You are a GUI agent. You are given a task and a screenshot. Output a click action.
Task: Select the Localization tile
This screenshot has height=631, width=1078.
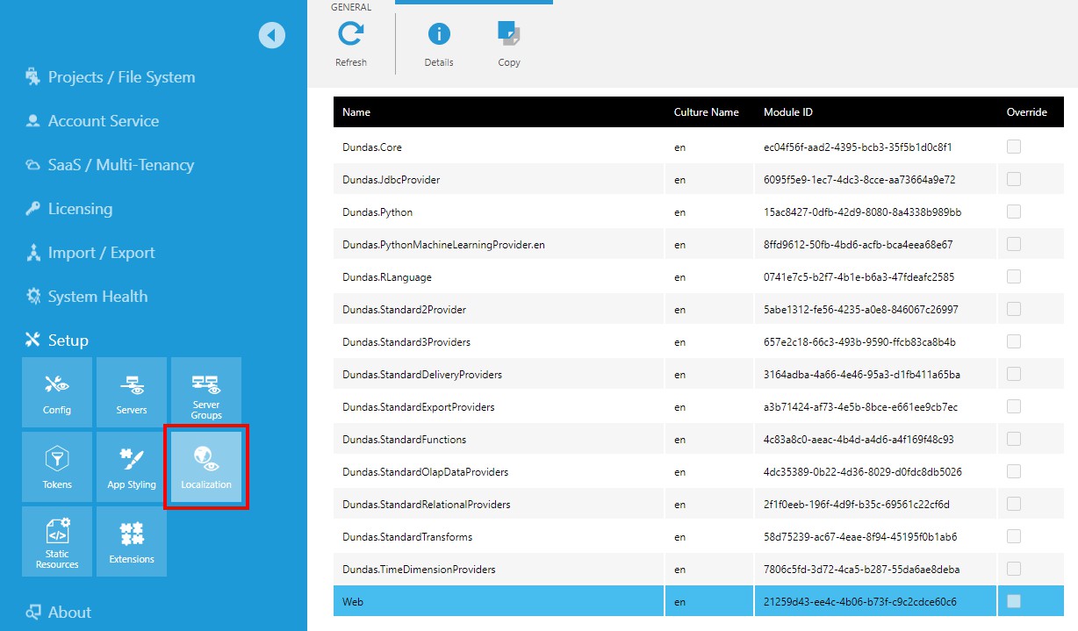click(x=205, y=466)
